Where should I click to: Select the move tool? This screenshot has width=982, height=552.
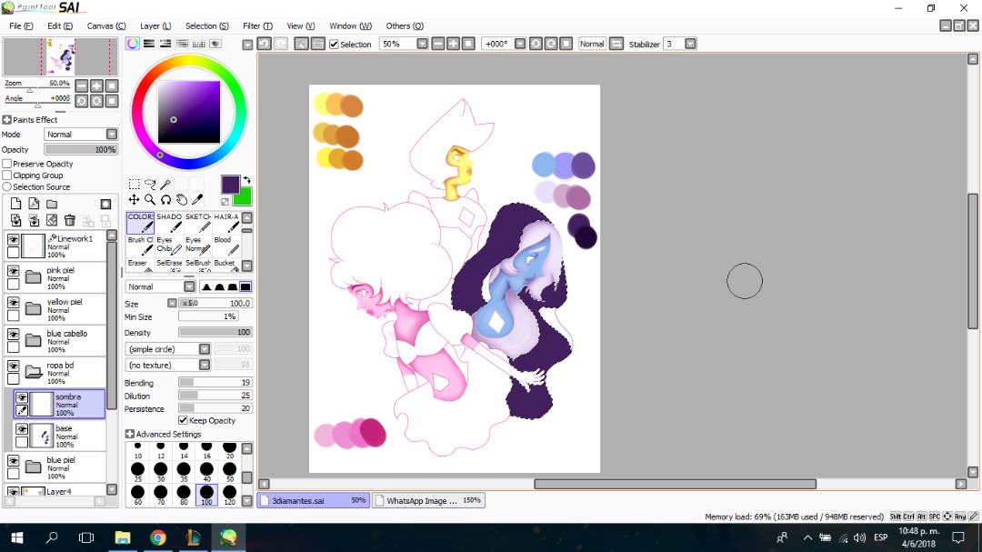tap(134, 199)
